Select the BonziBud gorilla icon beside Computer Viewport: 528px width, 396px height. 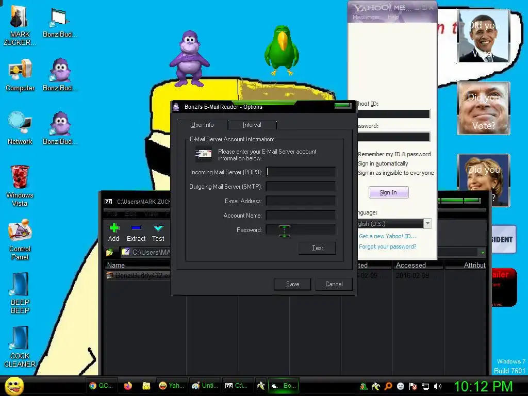(x=60, y=75)
